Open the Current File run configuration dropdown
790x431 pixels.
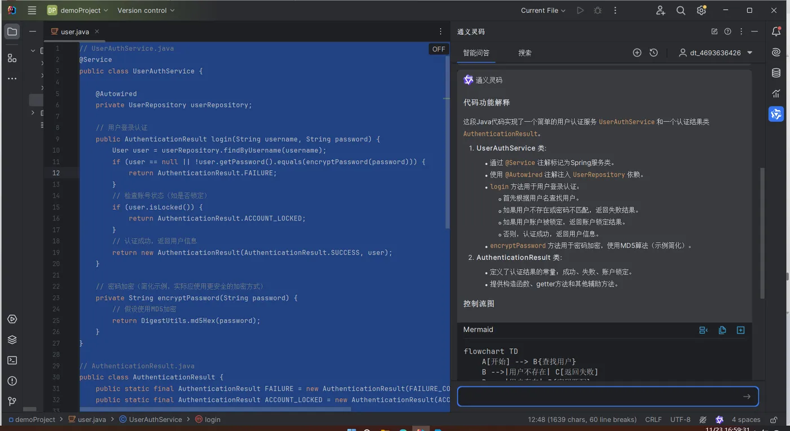pos(543,10)
